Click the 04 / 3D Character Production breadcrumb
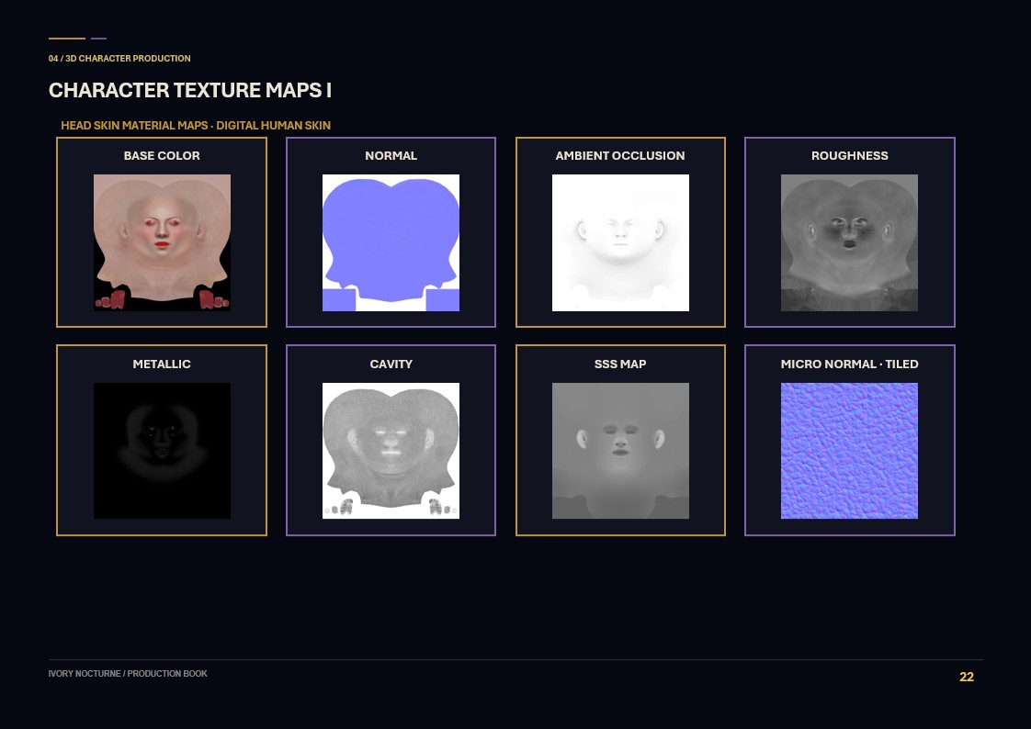The height and width of the screenshot is (729, 1031). 119,59
